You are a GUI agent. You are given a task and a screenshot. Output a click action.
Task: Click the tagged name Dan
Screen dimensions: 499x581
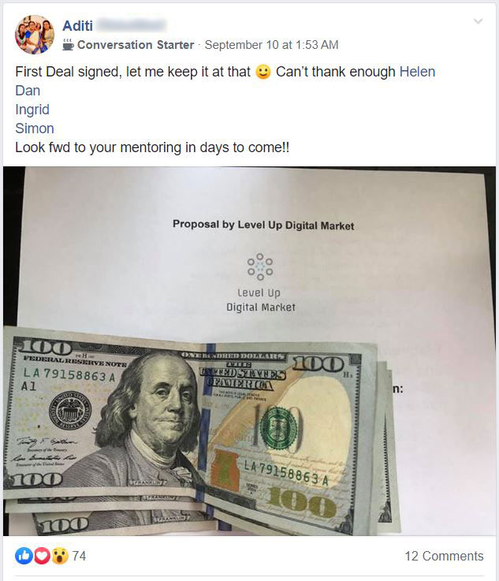pos(28,91)
